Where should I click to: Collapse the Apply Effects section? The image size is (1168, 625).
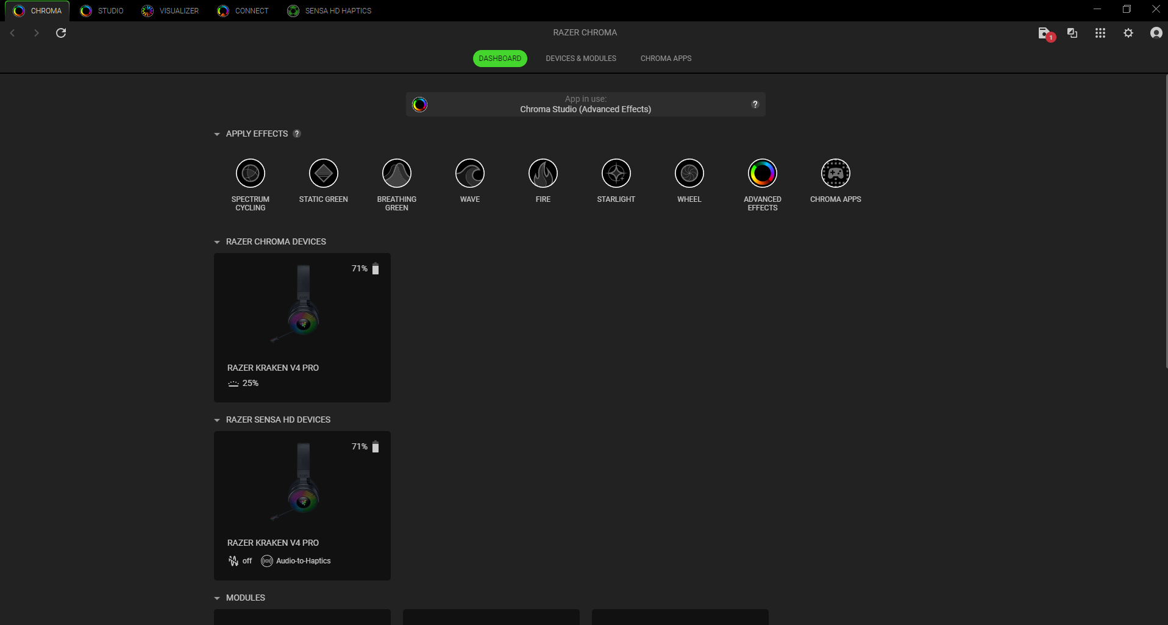(217, 134)
